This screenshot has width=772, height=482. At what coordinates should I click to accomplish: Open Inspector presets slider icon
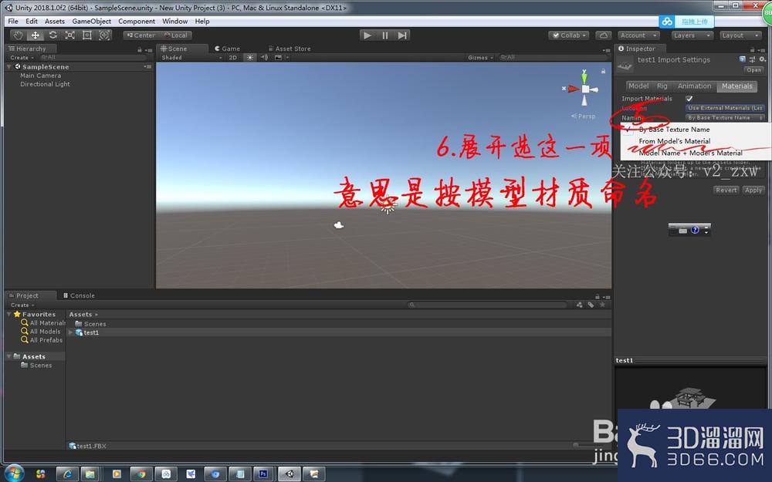point(752,59)
